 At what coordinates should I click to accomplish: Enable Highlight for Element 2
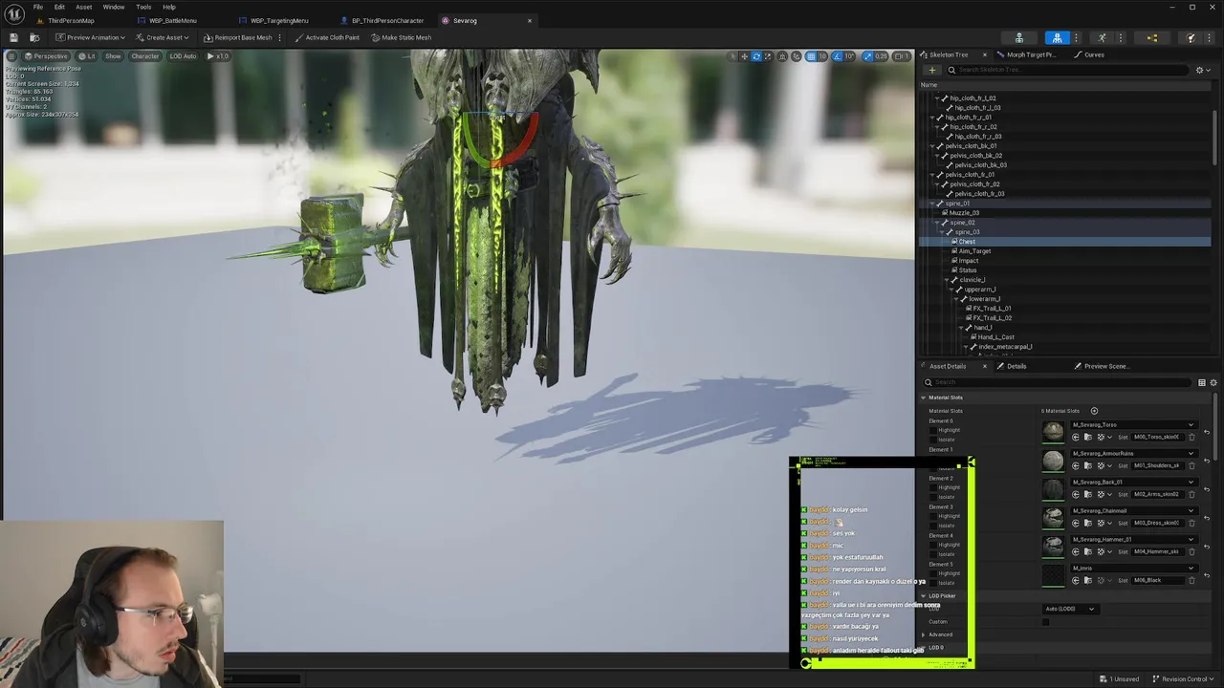coord(934,487)
